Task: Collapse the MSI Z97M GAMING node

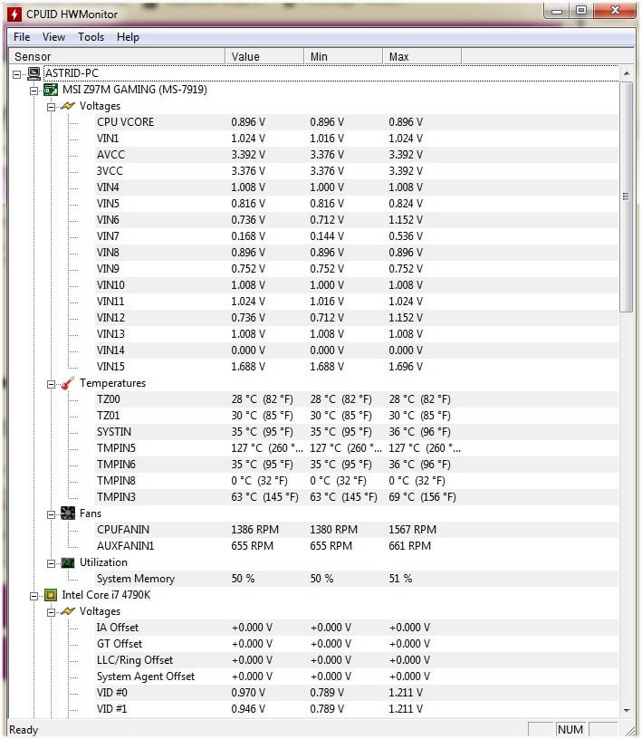Action: pos(34,90)
